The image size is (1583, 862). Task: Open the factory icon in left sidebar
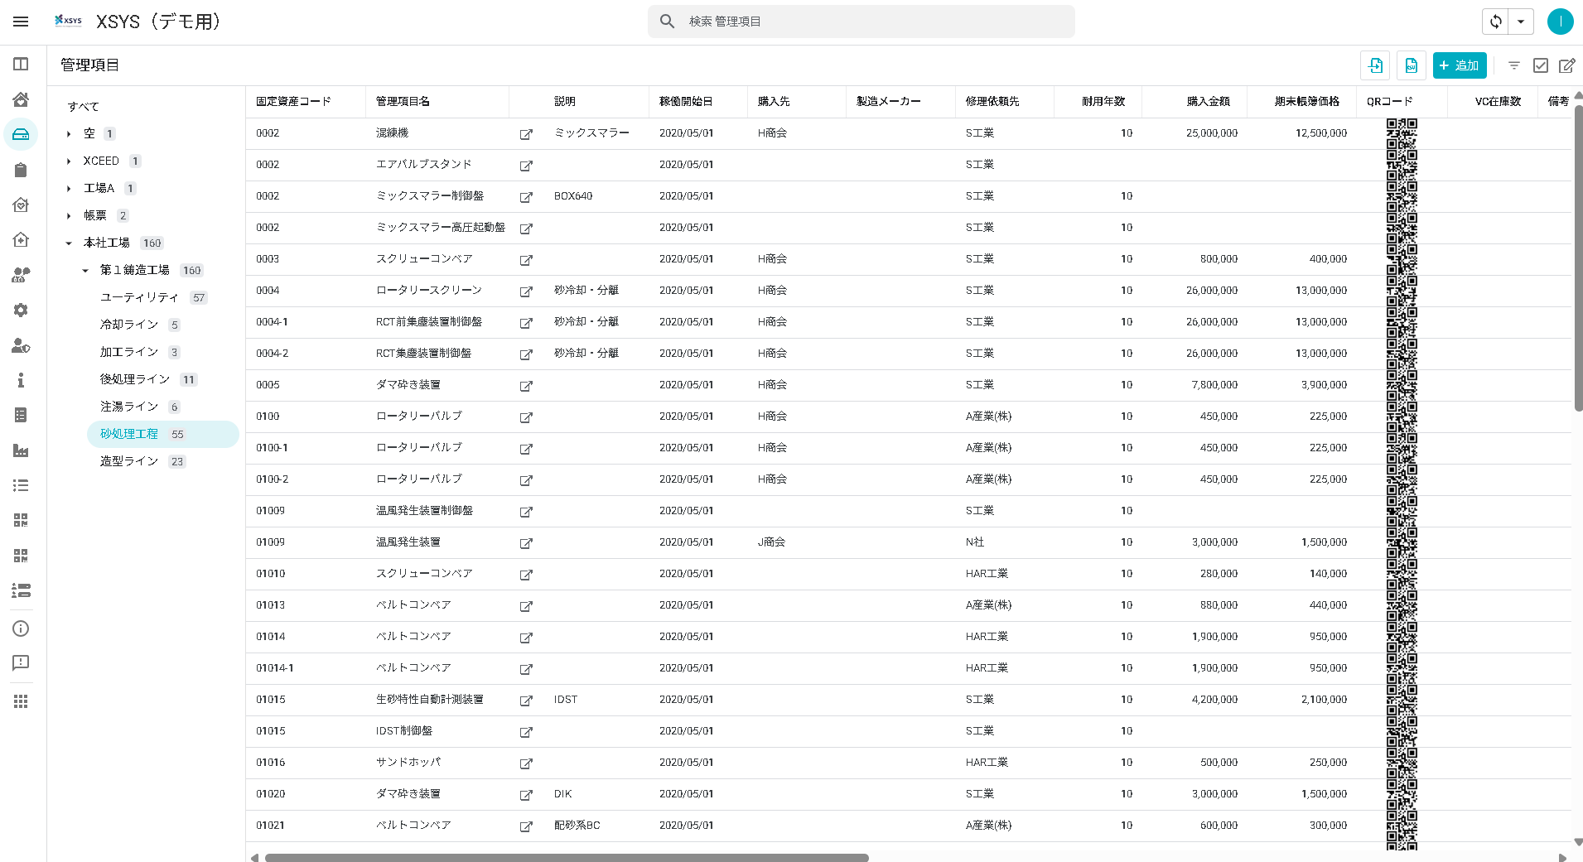tap(21, 450)
